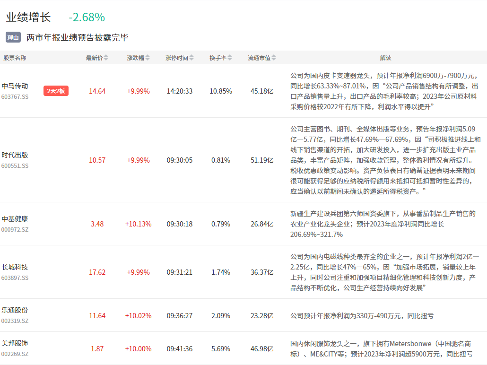Click the 两市年报业绩预告披露完毕 reason text
The height and width of the screenshot is (365, 487).
click(x=78, y=38)
